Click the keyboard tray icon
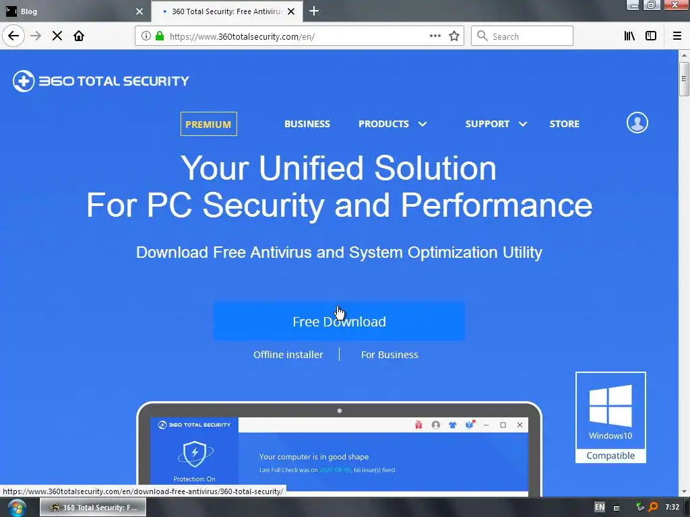 point(617,508)
